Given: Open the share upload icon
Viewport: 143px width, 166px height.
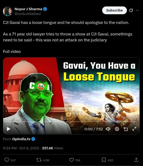Looking at the screenshot, I should (136, 160).
